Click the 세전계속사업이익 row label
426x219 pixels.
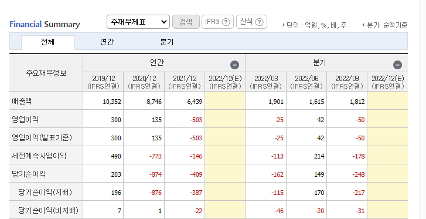pyautogui.click(x=39, y=156)
